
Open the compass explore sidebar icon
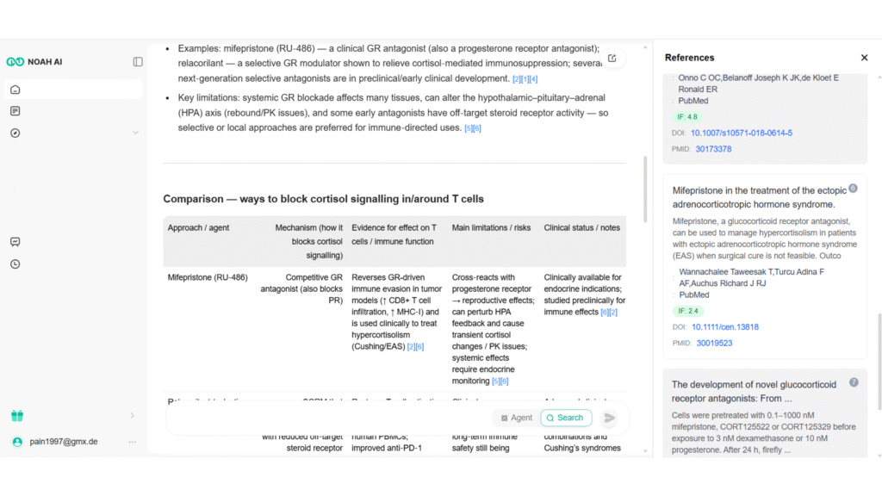[x=16, y=133]
